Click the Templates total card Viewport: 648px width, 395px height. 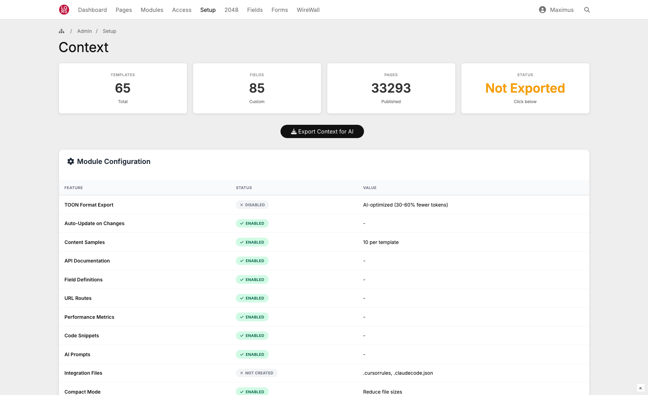[123, 88]
